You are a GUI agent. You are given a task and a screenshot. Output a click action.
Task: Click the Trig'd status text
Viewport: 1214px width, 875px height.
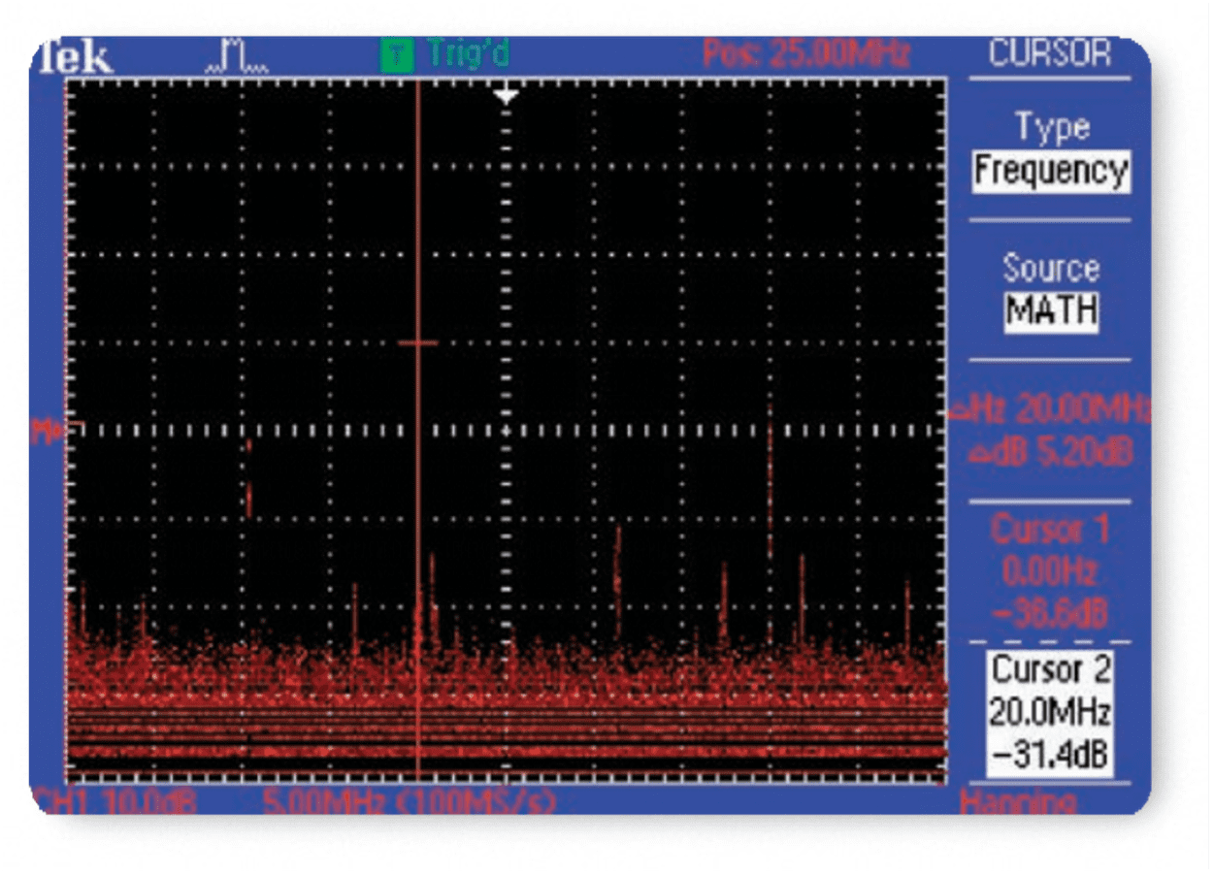pos(468,54)
